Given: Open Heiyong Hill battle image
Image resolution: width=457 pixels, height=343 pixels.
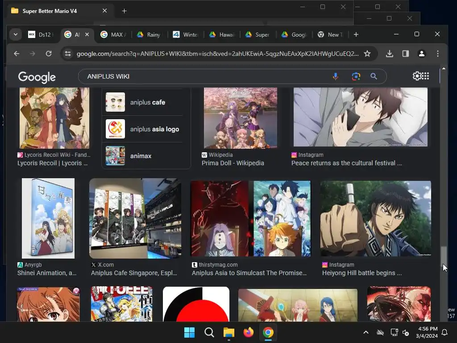Looking at the screenshot, I should (376, 218).
